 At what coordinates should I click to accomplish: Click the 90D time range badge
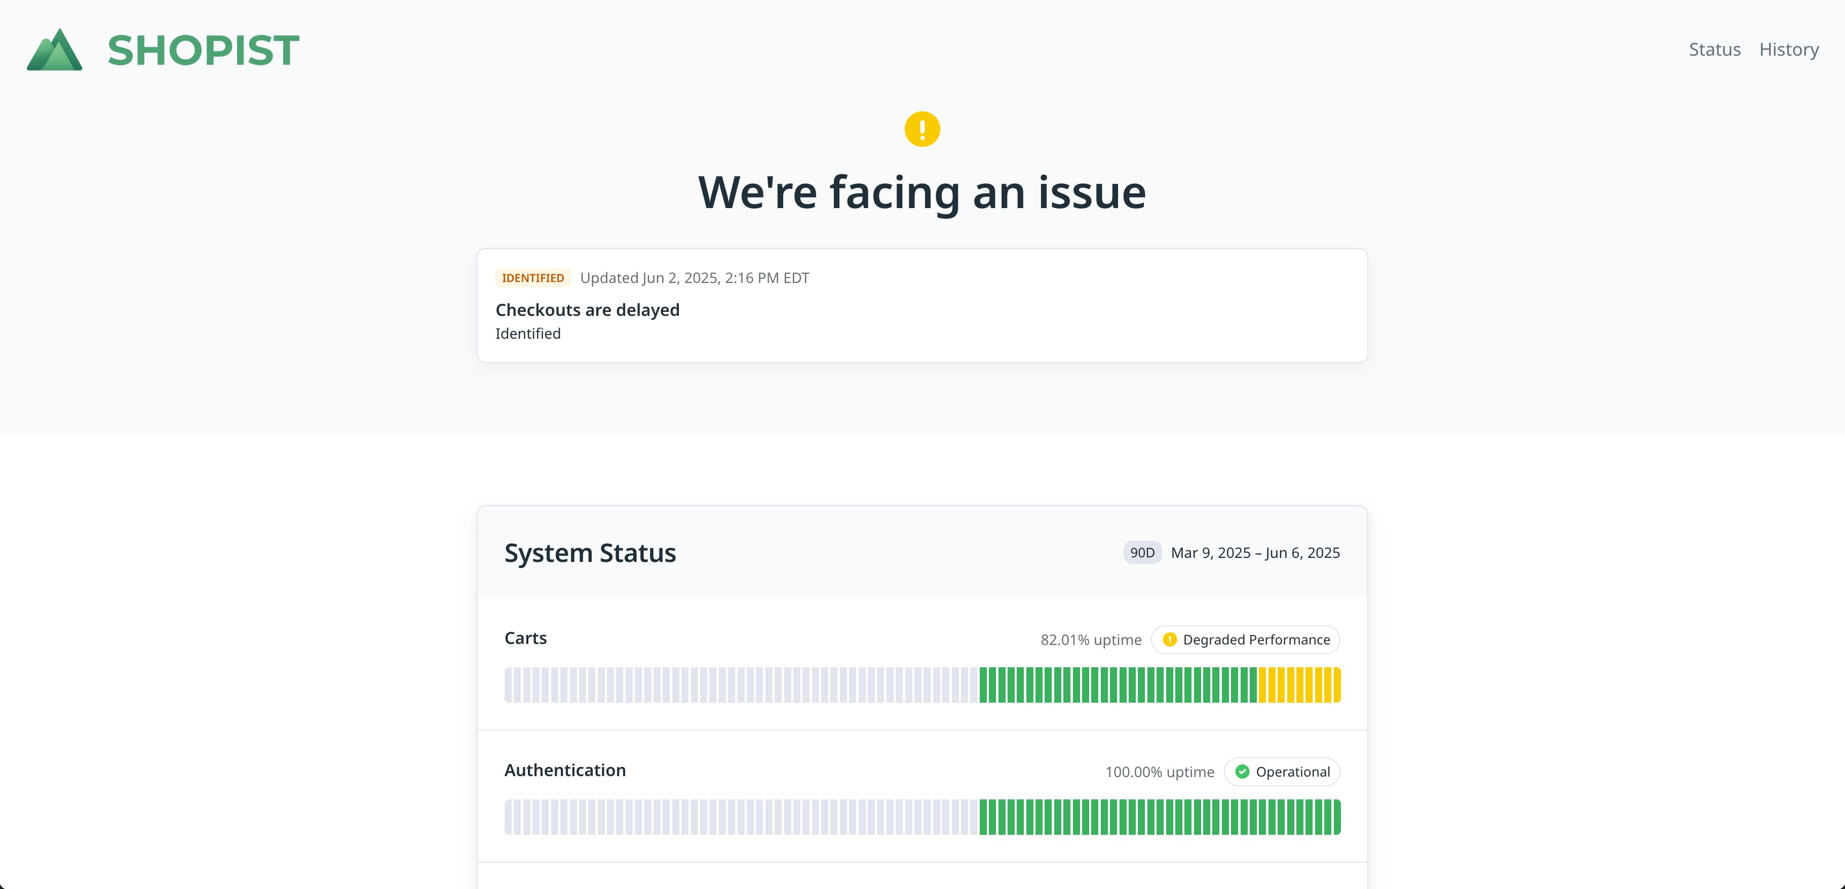point(1142,552)
